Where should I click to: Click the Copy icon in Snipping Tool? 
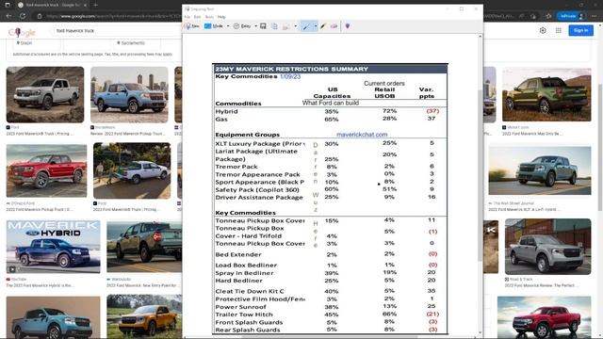point(274,26)
